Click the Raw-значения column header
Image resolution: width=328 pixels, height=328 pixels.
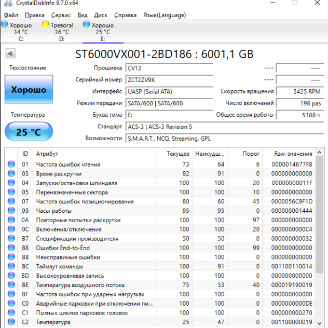(293, 154)
